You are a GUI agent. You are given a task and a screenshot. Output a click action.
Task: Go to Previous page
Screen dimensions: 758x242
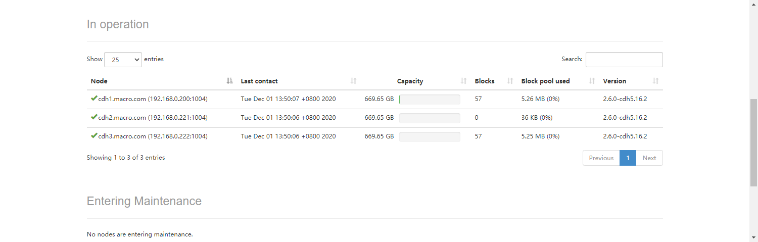click(601, 158)
